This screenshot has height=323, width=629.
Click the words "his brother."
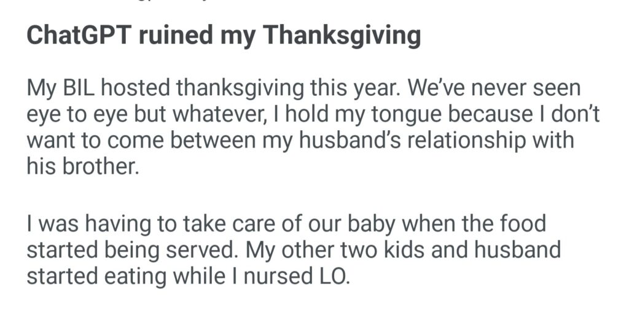pos(83,166)
